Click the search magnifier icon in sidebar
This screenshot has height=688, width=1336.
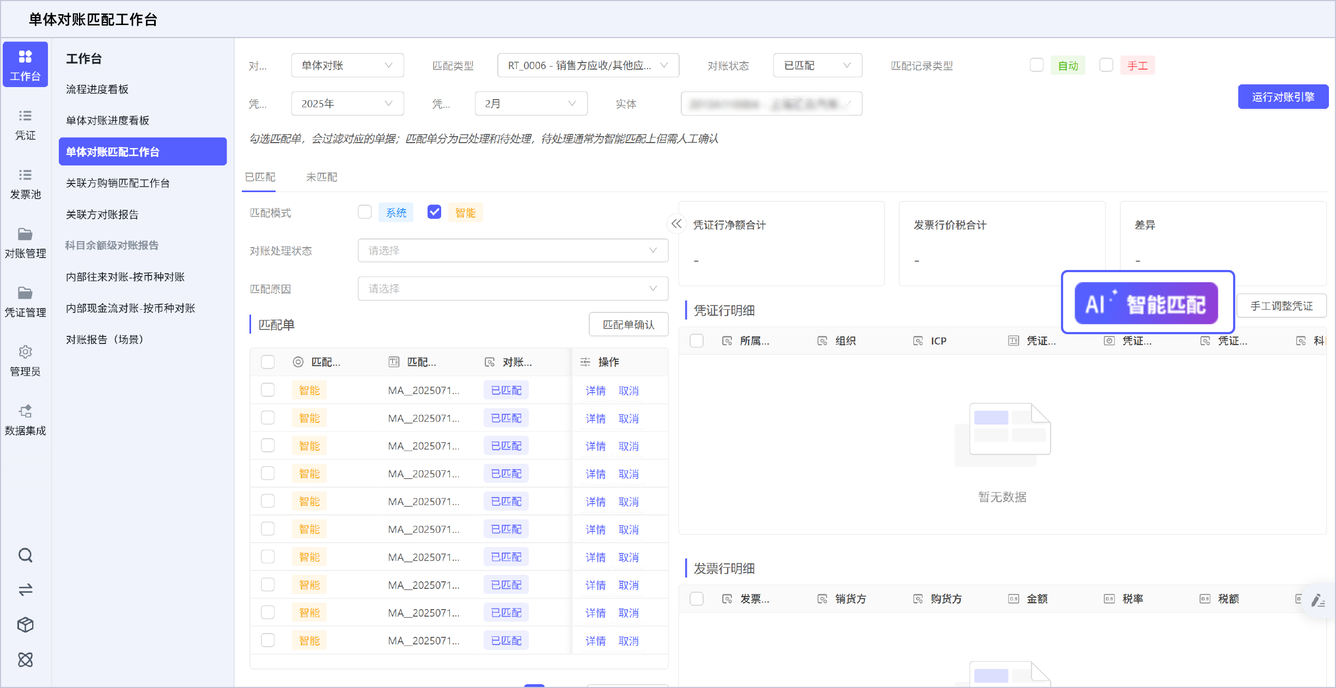point(25,555)
